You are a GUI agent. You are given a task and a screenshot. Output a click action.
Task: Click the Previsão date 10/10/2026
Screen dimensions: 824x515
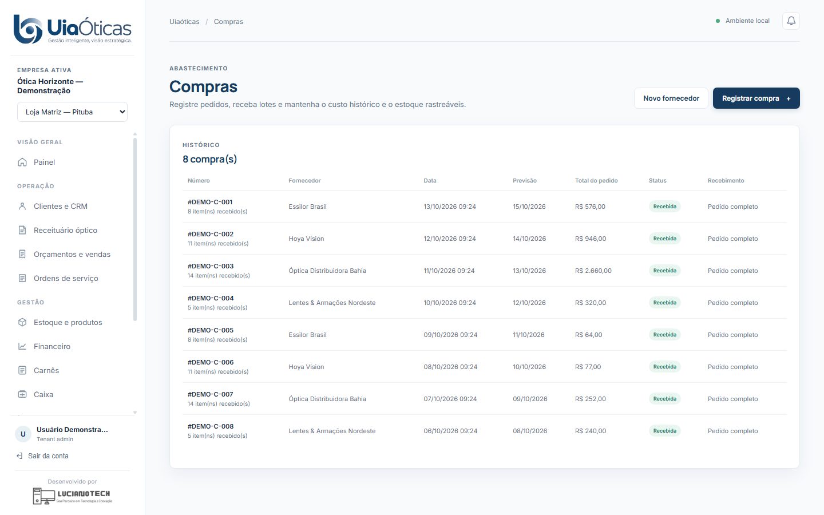coord(529,367)
